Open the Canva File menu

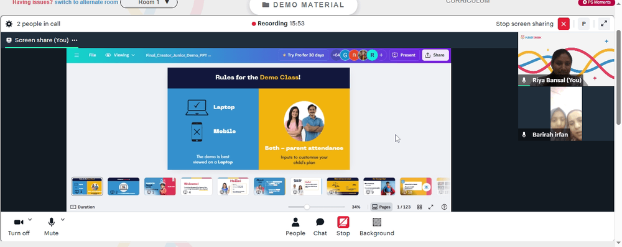click(x=93, y=55)
